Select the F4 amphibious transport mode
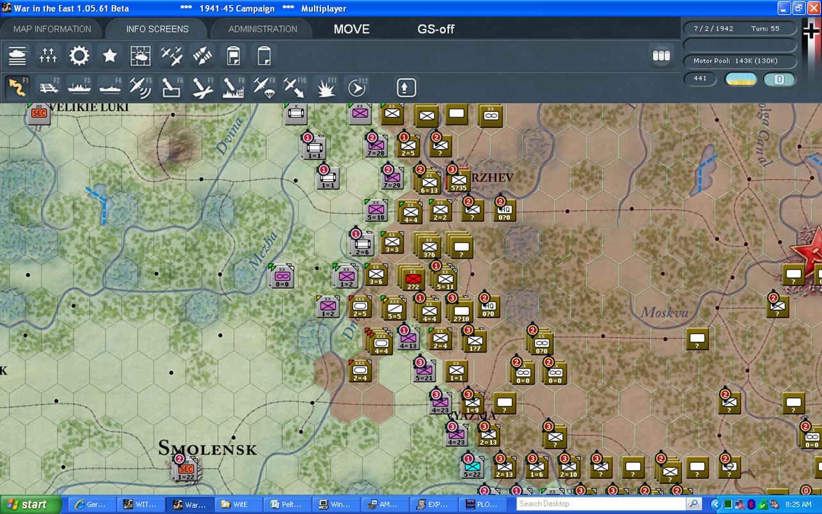 (x=109, y=87)
